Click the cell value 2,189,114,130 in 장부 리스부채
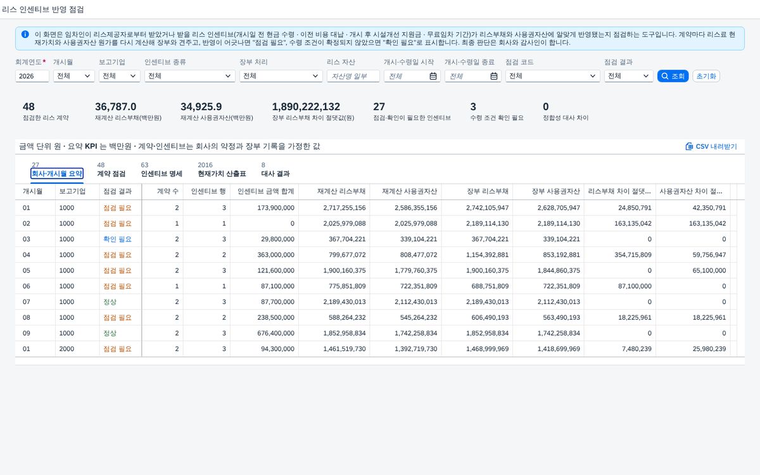 pyautogui.click(x=486, y=224)
